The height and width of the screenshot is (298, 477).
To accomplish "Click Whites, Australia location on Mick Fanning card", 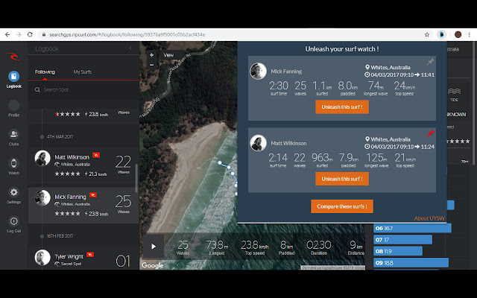I will tap(388, 68).
